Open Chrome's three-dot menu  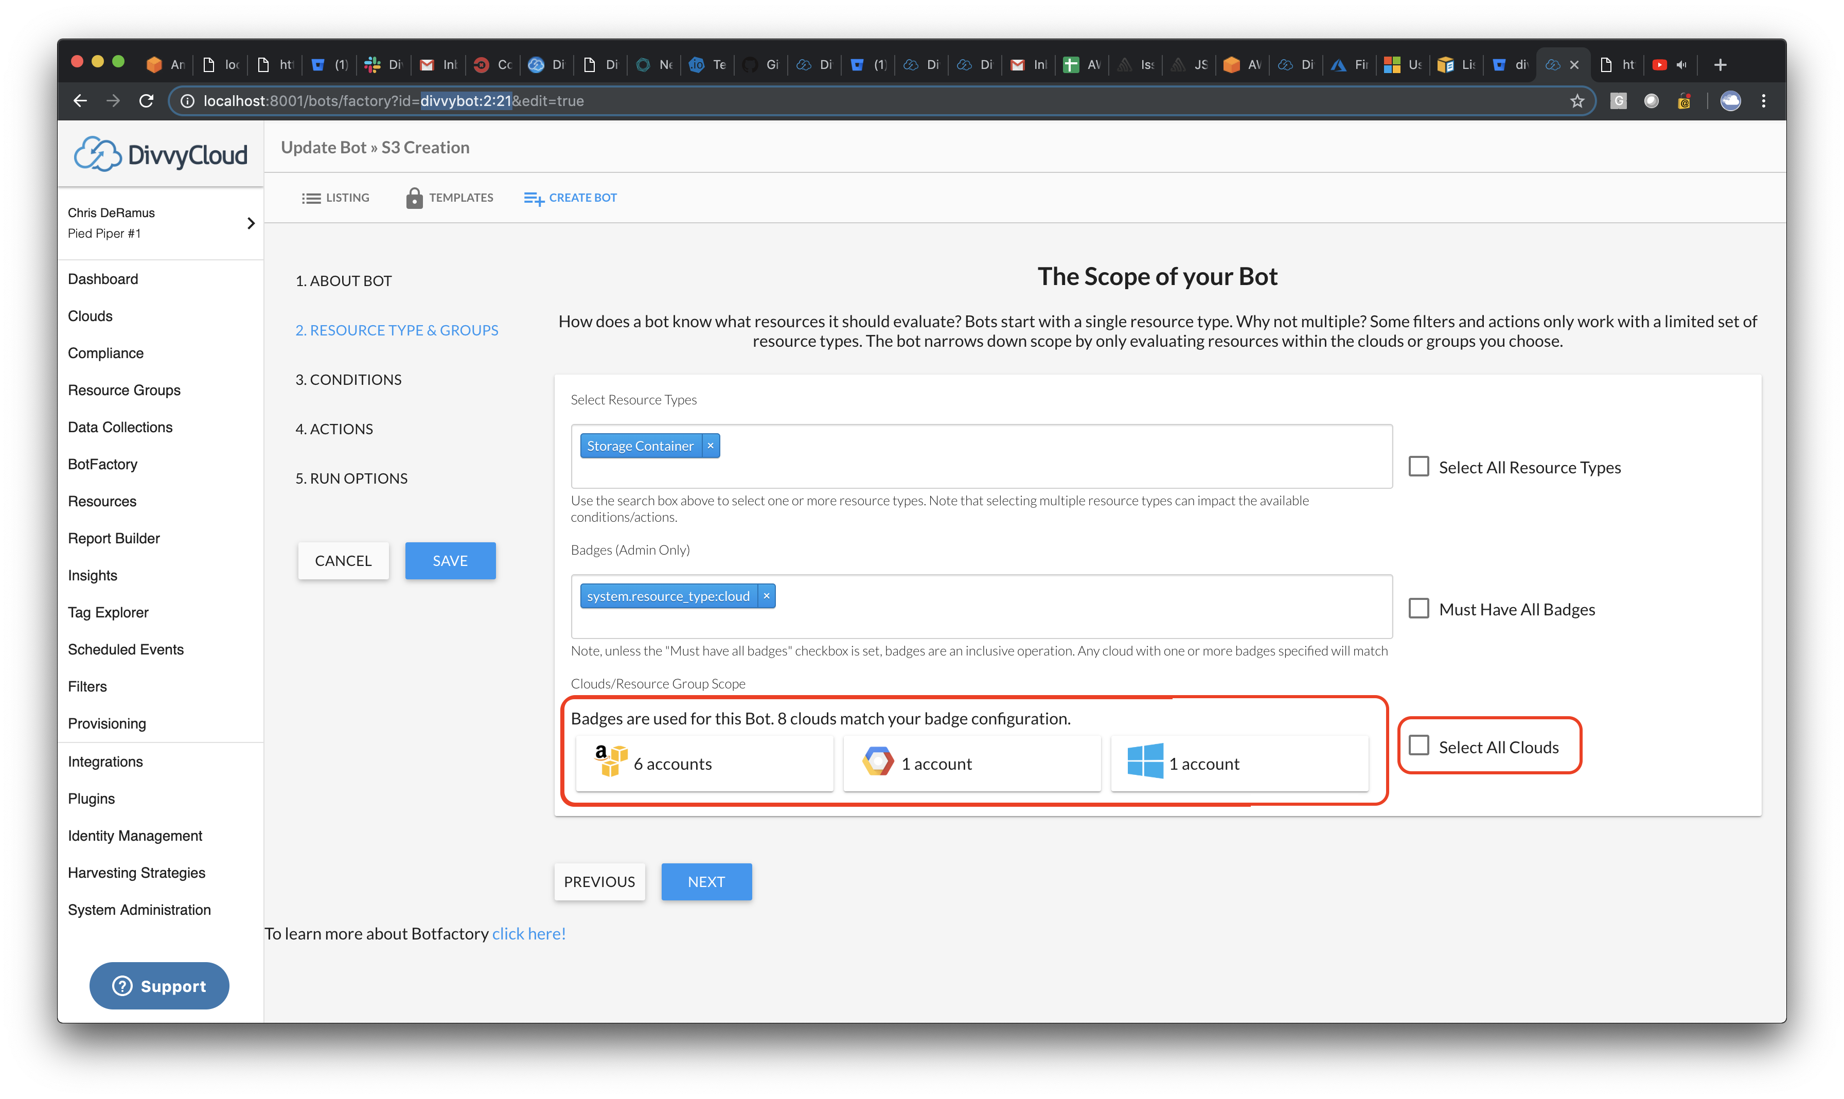[1763, 101]
